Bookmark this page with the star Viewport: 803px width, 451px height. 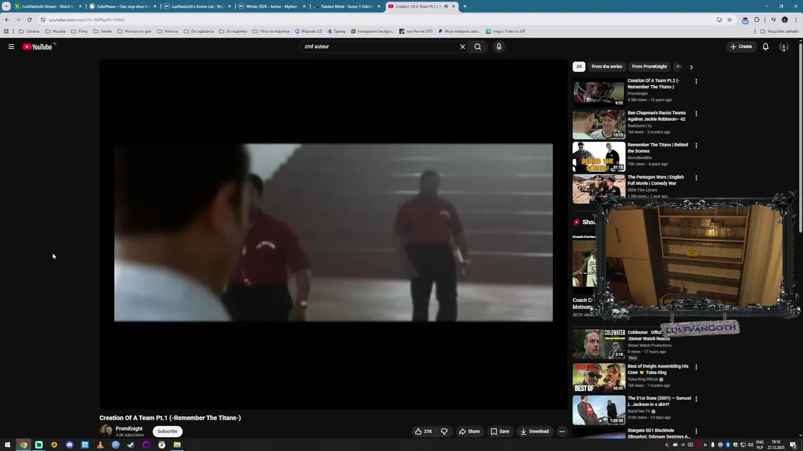tap(730, 19)
